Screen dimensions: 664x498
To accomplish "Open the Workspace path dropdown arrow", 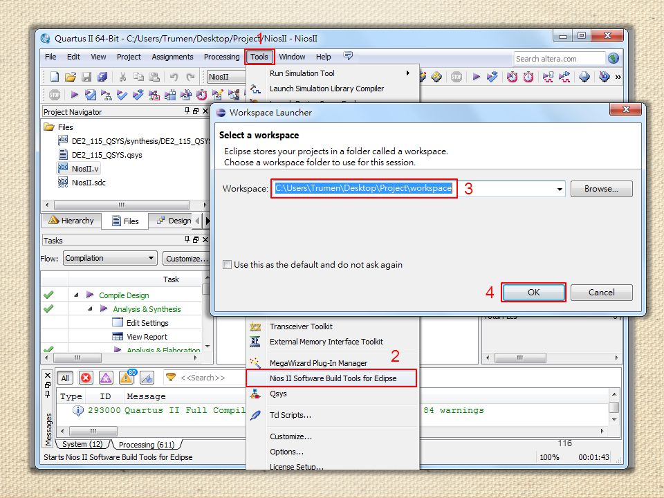I will pos(560,189).
